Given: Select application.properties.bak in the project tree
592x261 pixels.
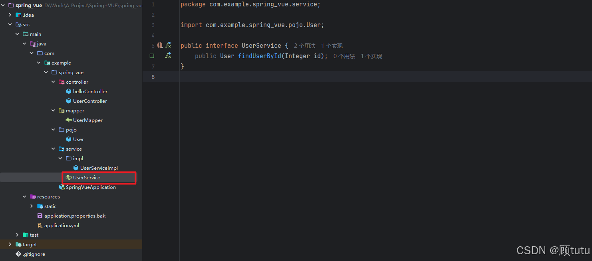Looking at the screenshot, I should [74, 216].
